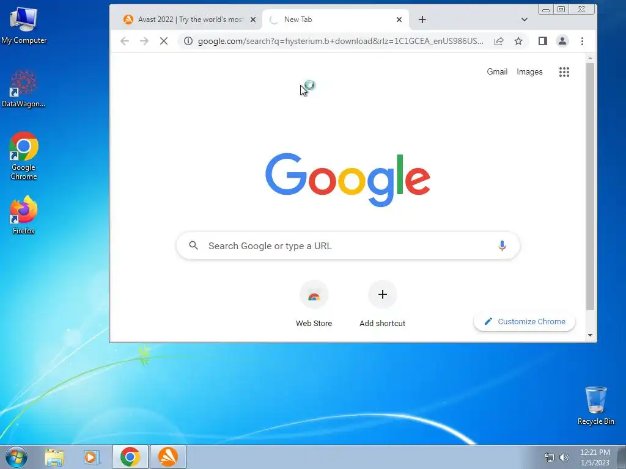
Task: Open the volume tray icon
Action: point(564,457)
